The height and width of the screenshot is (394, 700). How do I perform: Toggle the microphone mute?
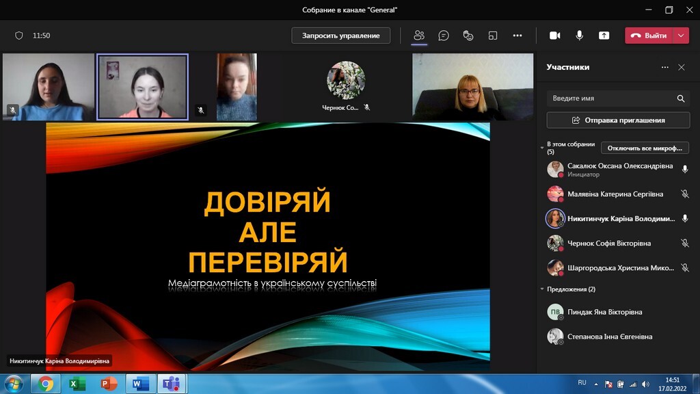[x=579, y=36]
